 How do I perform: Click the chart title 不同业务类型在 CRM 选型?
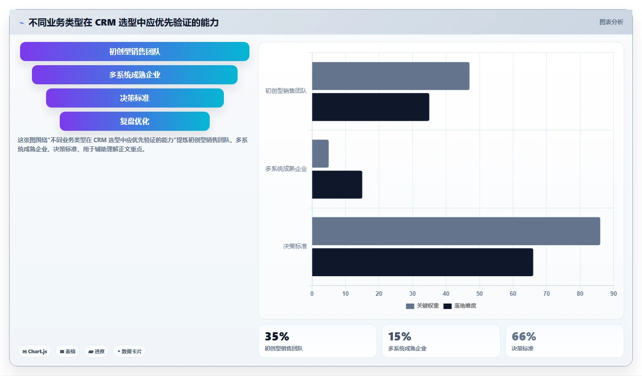point(124,22)
